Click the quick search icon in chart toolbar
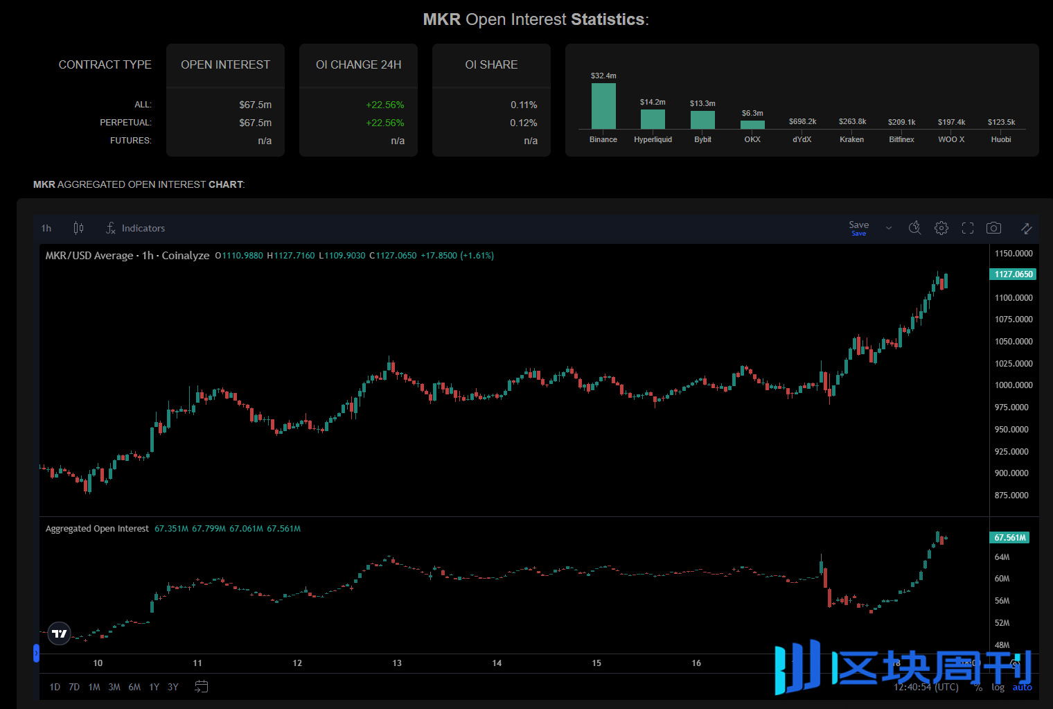 914,228
